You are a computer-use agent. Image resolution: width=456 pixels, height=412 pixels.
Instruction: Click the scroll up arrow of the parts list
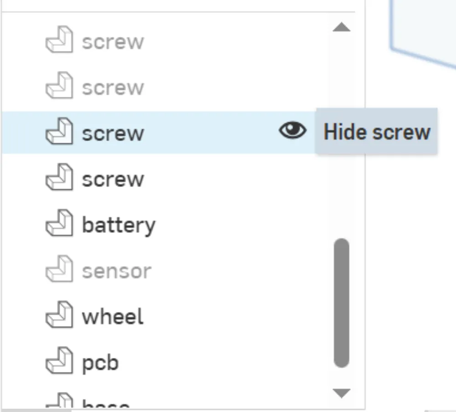pyautogui.click(x=342, y=28)
